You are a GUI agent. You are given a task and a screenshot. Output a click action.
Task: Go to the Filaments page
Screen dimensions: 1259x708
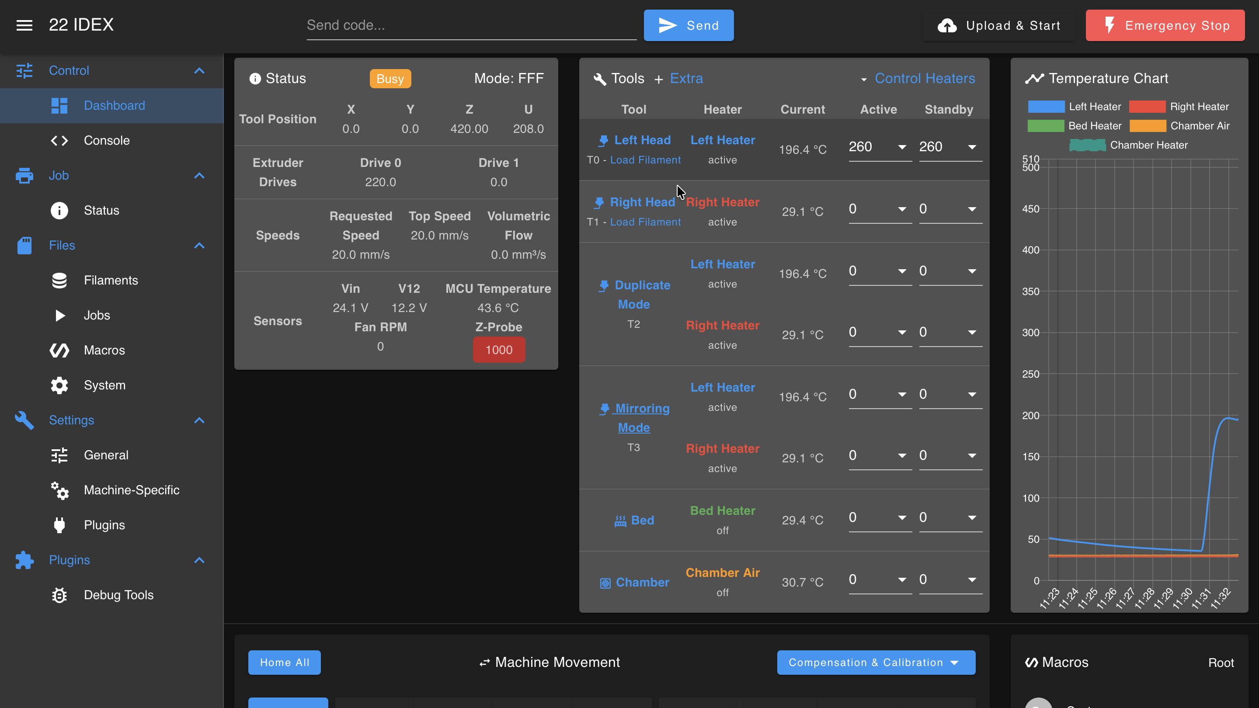tap(111, 281)
